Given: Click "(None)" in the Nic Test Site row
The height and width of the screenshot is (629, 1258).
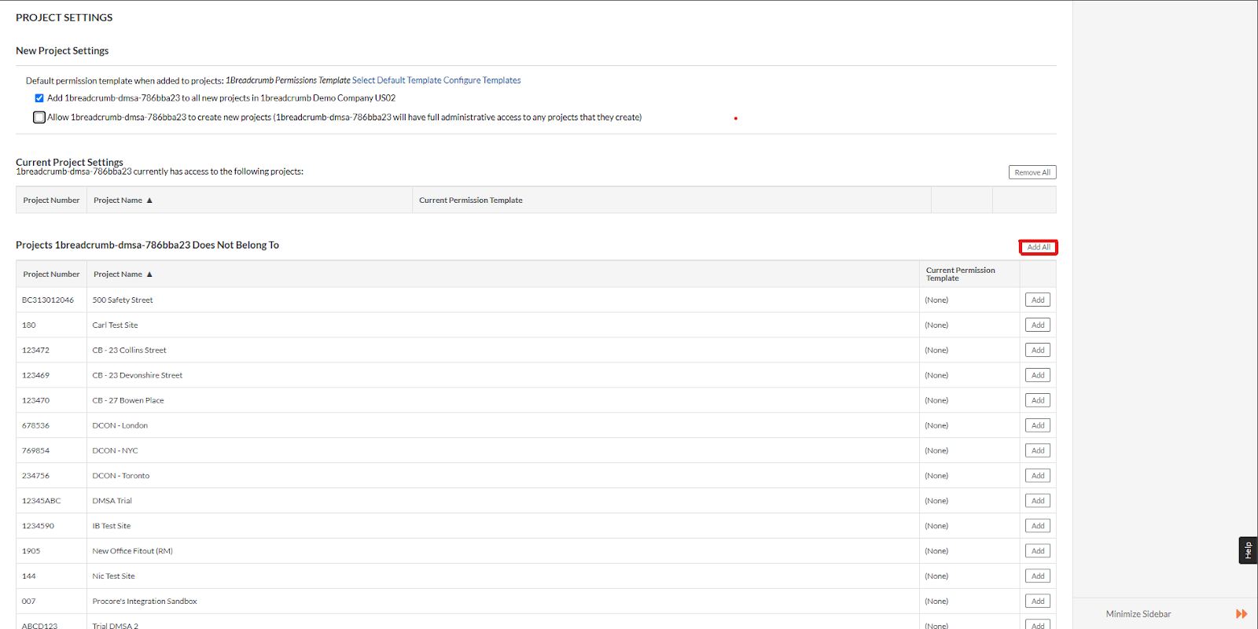Looking at the screenshot, I should (936, 577).
